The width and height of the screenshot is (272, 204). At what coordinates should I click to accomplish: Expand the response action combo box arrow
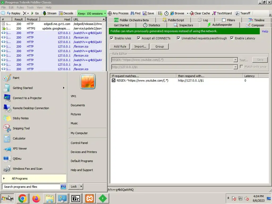[235, 67]
